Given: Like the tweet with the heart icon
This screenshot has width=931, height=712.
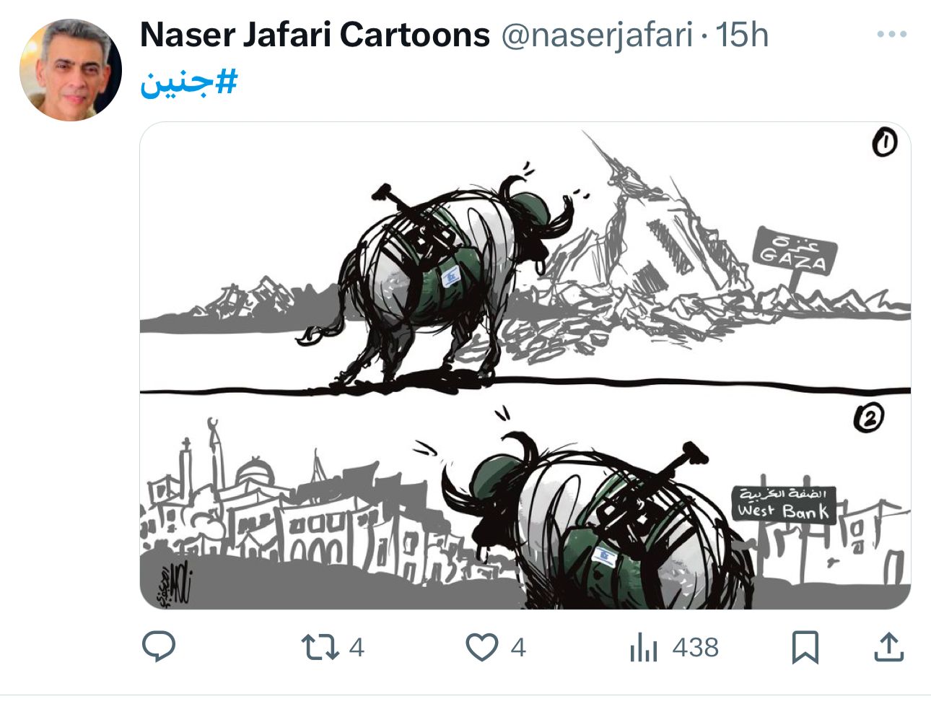Looking at the screenshot, I should pyautogui.click(x=481, y=647).
